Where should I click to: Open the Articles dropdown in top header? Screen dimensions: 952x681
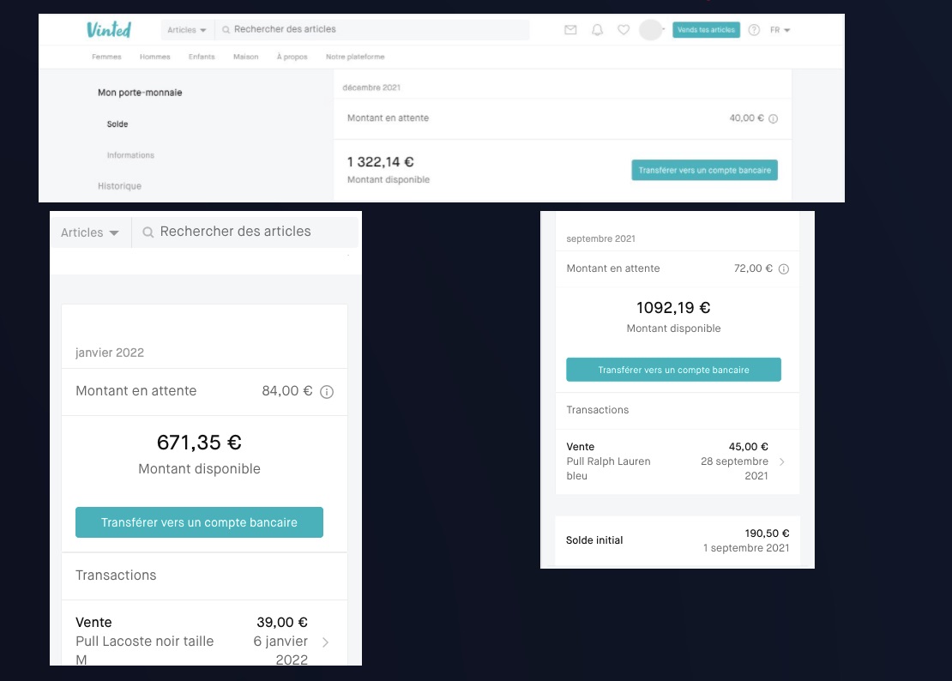[x=186, y=30]
